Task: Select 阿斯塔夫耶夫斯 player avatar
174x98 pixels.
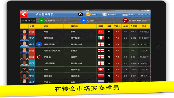Action: coord(24,51)
